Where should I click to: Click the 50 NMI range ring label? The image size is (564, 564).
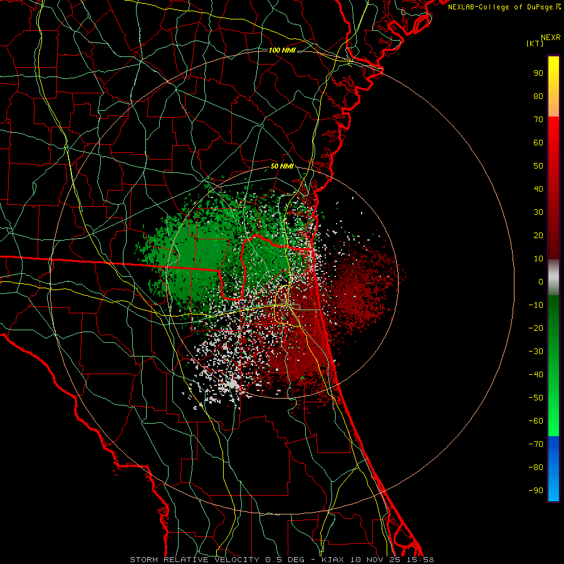(282, 166)
